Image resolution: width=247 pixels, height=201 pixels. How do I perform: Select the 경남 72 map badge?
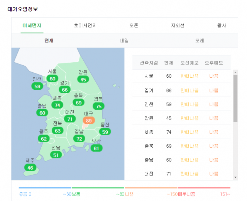pos(79,139)
